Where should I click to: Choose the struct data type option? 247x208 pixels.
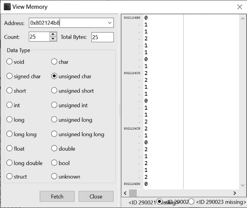tap(9, 177)
